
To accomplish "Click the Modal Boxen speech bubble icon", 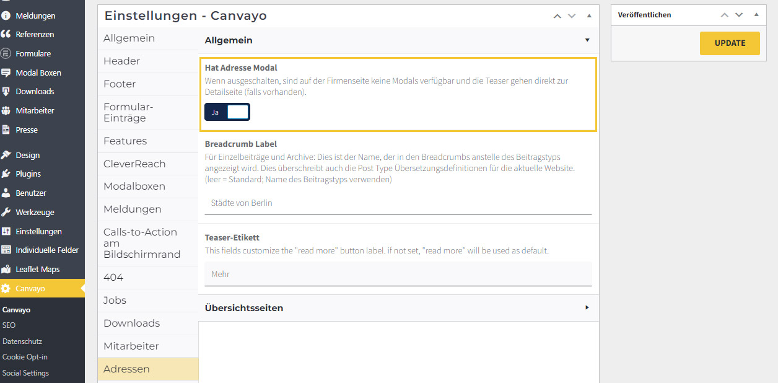I will point(6,73).
